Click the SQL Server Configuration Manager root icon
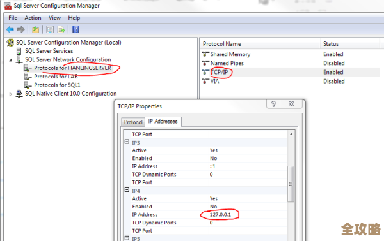 [10, 43]
